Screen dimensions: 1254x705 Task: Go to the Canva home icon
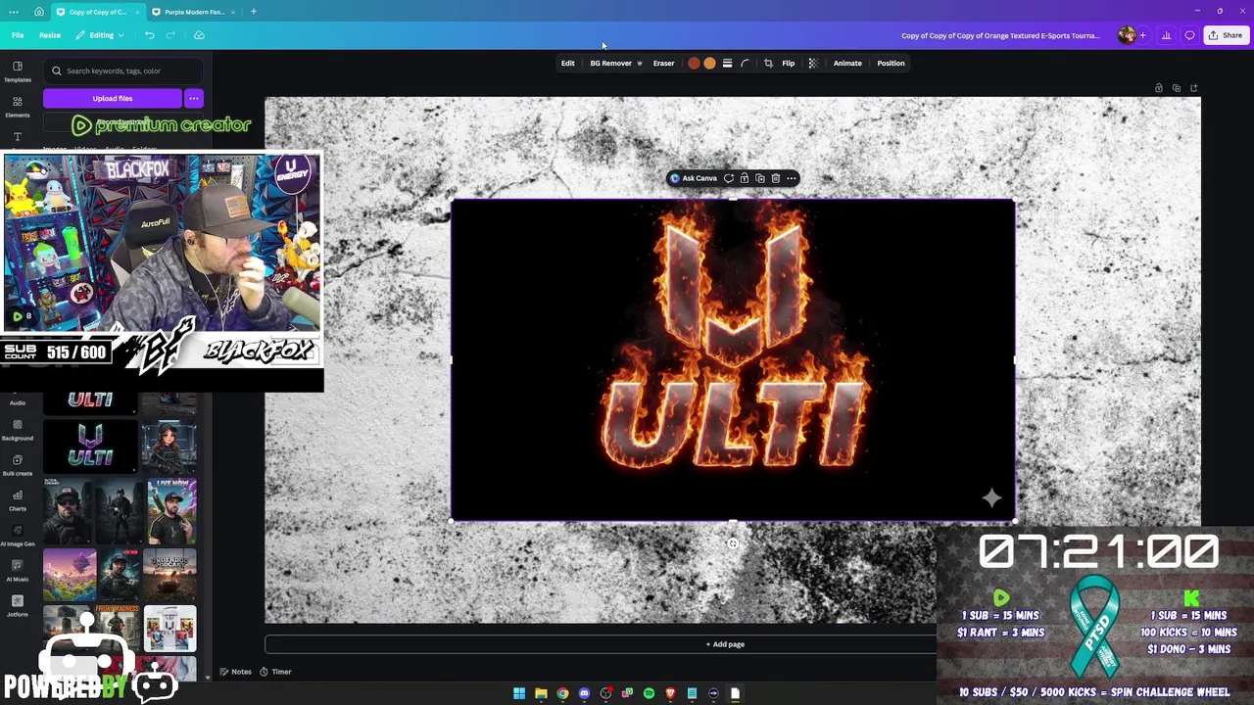(39, 12)
